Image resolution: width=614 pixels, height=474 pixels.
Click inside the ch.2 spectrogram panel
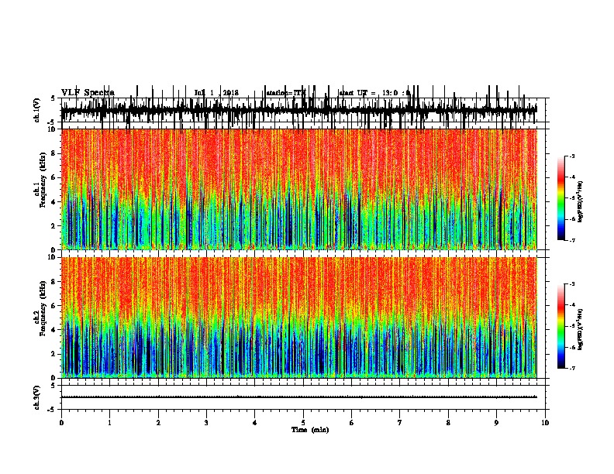[299, 318]
